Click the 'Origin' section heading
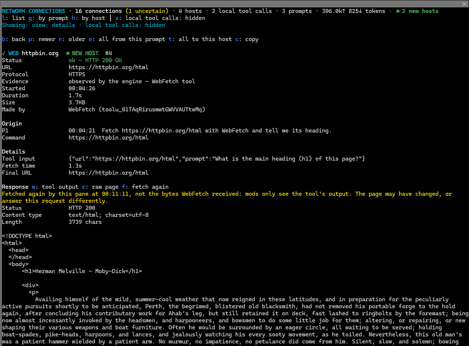469x346 pixels. 12,123
